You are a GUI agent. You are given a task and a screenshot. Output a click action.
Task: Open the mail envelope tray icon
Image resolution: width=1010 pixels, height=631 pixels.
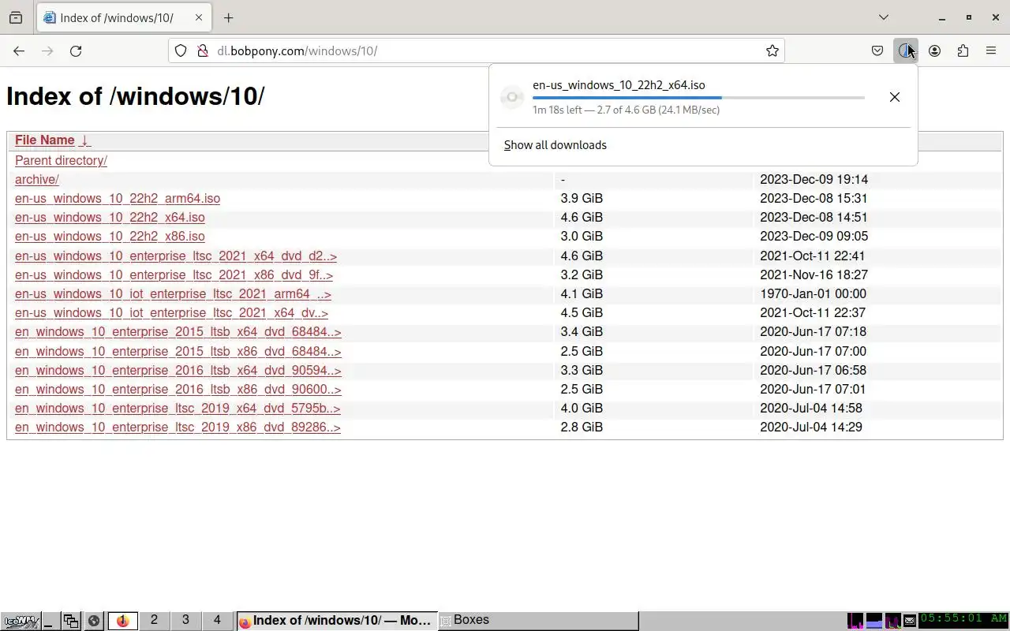pos(910,621)
